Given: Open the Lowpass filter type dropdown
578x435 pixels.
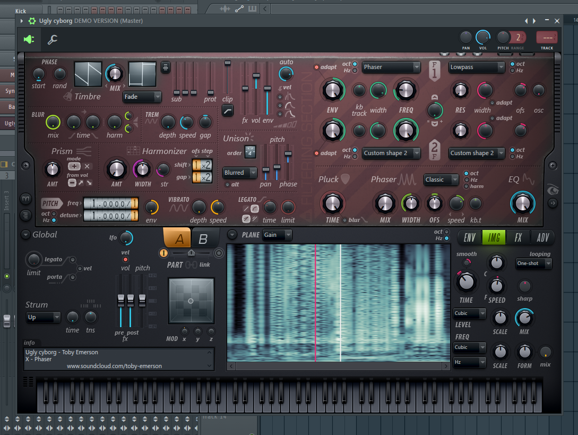Looking at the screenshot, I should coord(476,67).
